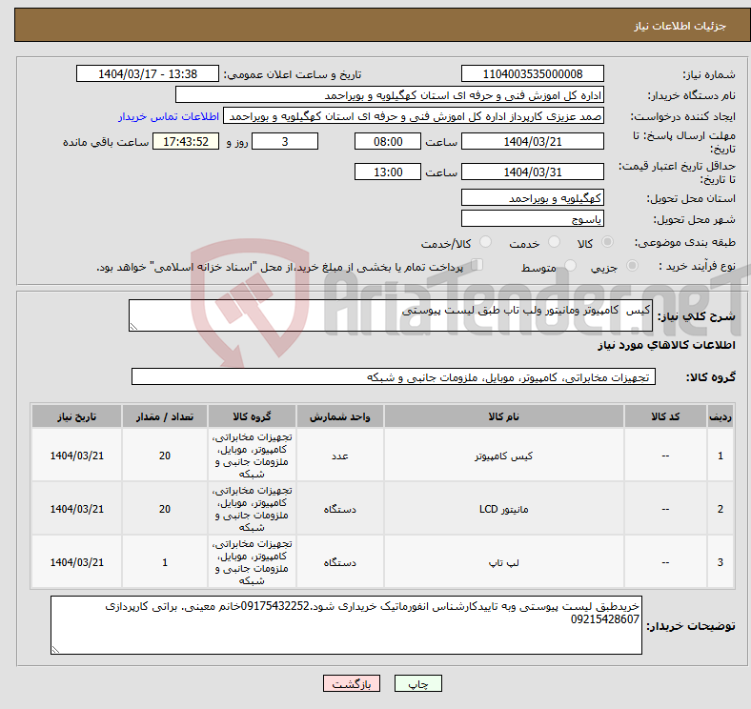Viewport: 751px width, 709px height.
Task: Click the تعداد / مقدار column header
Action: [165, 416]
